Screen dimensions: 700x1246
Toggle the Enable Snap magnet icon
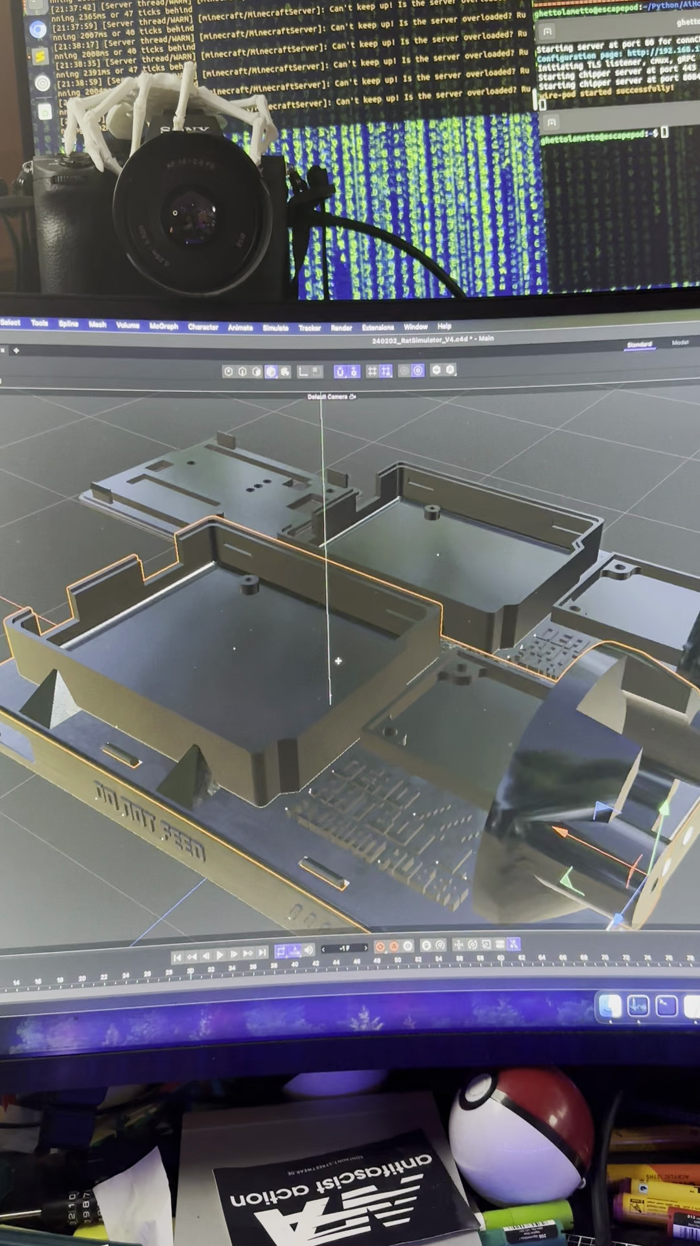tap(340, 372)
